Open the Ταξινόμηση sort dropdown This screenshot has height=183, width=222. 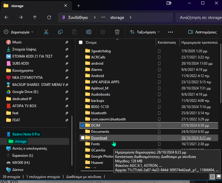145,32
